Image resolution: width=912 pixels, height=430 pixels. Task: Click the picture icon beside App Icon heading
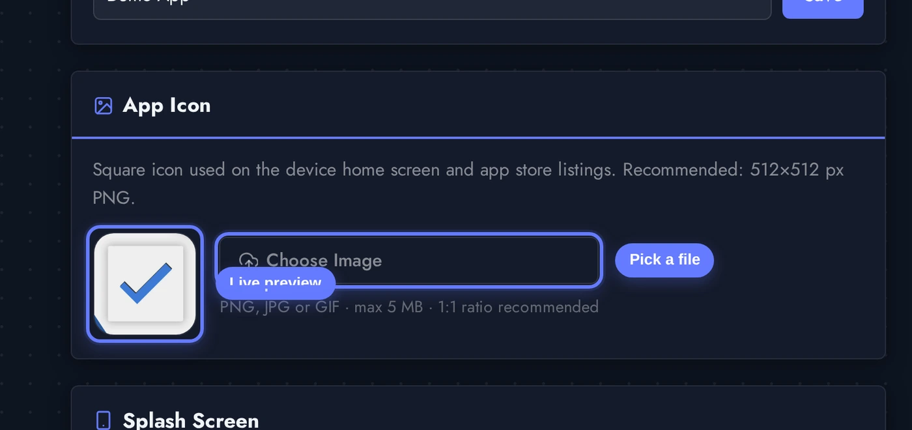103,105
